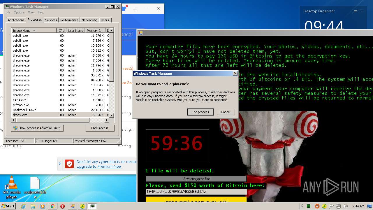Switch to the Applications tab
The image size is (373, 210).
point(16,20)
